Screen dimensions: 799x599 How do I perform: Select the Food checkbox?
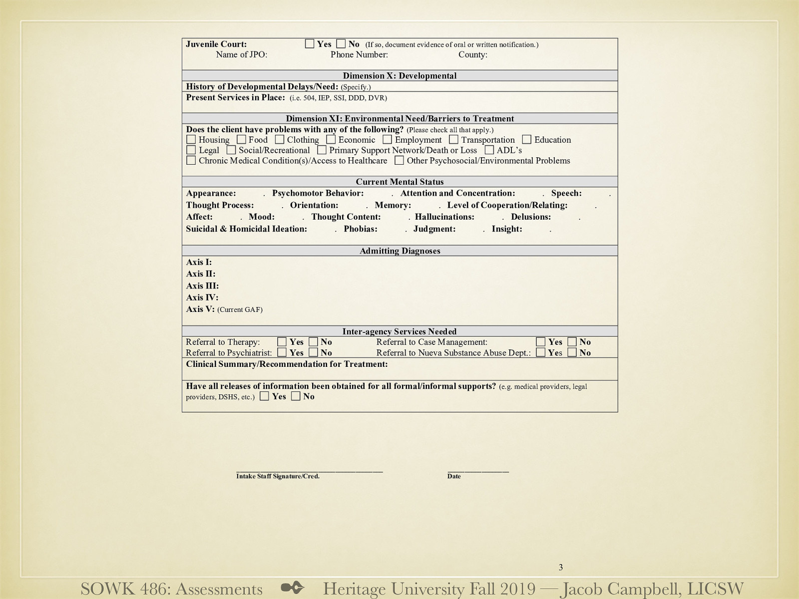tap(242, 140)
